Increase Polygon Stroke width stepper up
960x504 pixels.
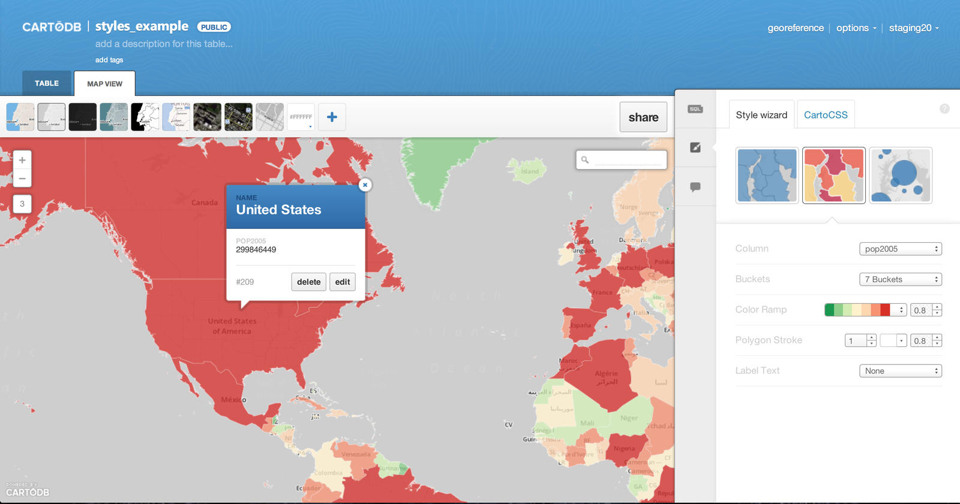pyautogui.click(x=872, y=337)
